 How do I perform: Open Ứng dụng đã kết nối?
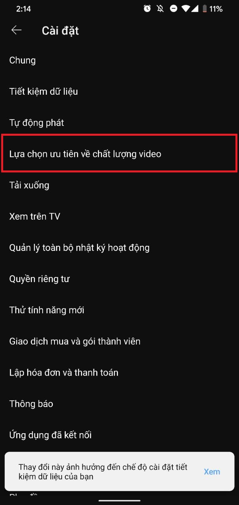(x=119, y=435)
